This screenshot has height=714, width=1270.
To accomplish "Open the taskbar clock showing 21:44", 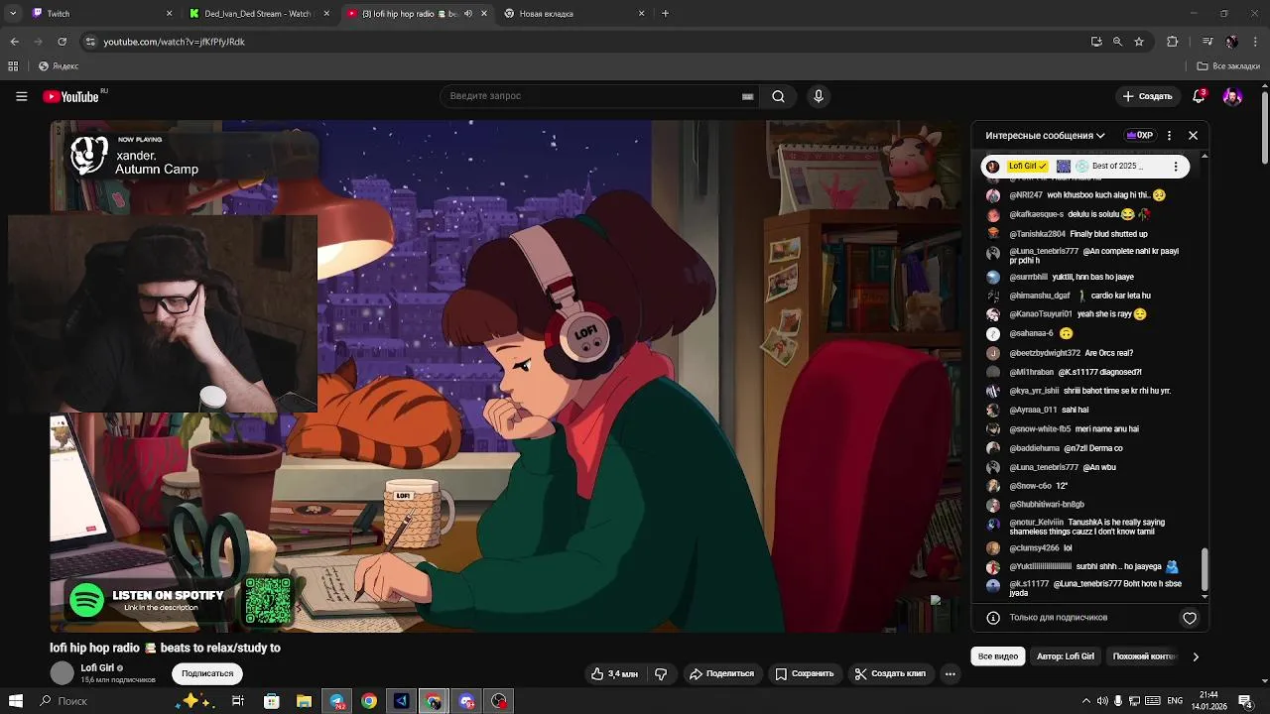I will point(1208,701).
